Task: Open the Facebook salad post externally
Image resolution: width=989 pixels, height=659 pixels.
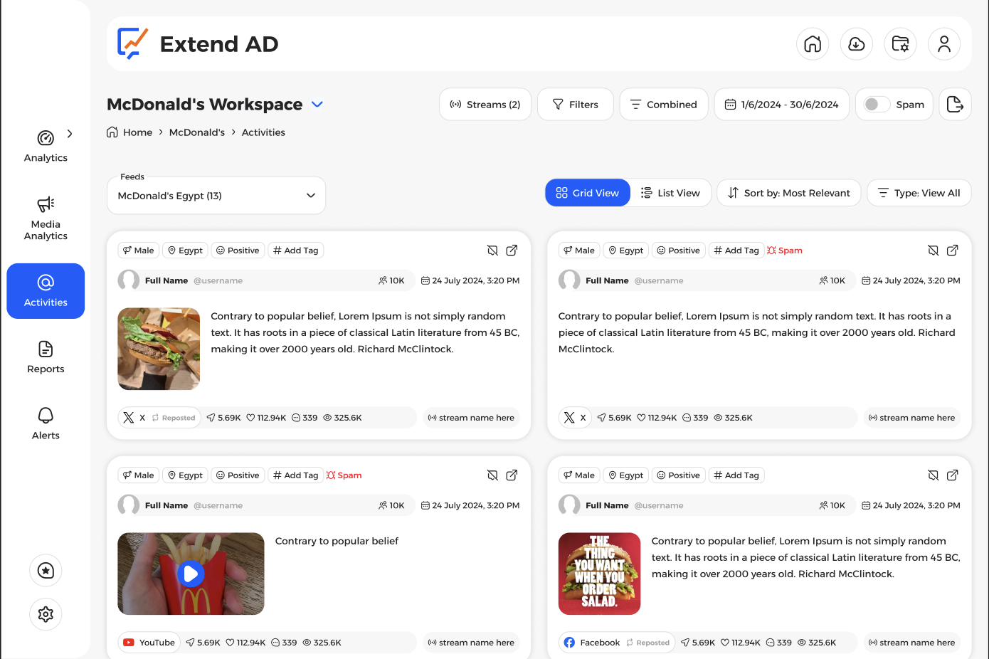Action: coord(953,475)
